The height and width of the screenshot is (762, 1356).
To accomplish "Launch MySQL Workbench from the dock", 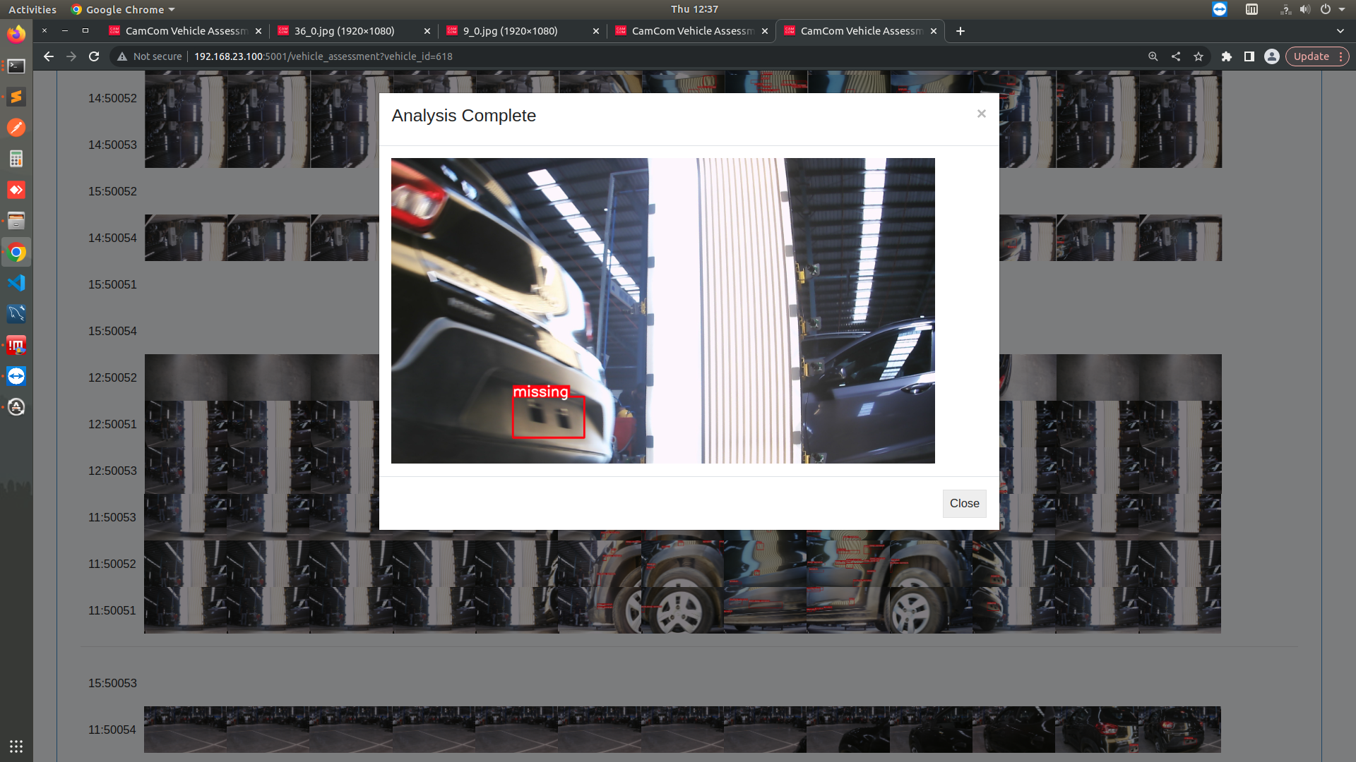I will click(x=16, y=314).
